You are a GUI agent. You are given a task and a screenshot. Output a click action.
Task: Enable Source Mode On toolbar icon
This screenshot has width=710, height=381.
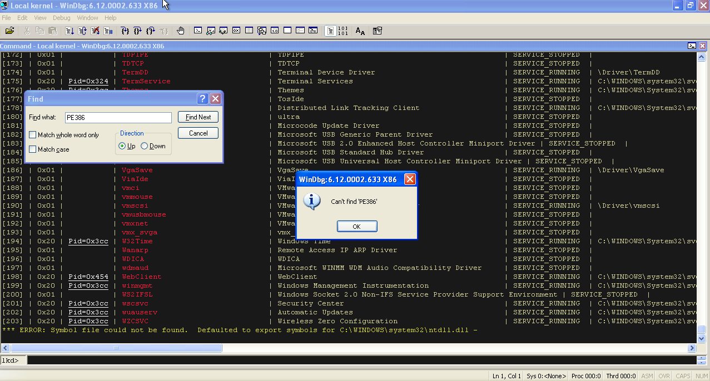pyautogui.click(x=330, y=31)
